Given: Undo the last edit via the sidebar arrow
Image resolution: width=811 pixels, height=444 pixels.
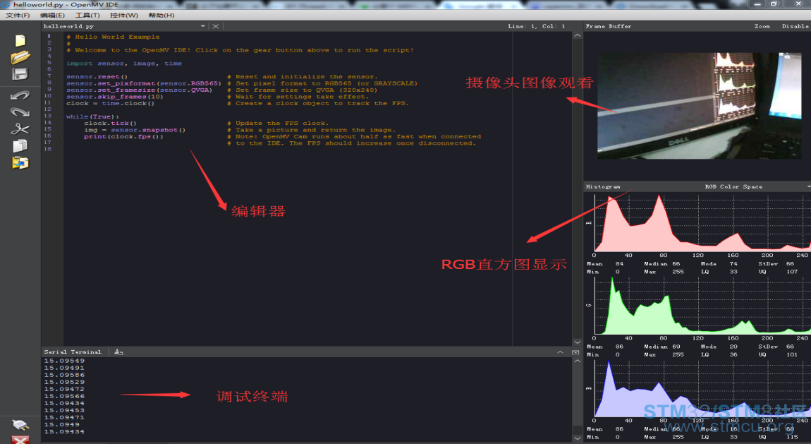Looking at the screenshot, I should 20,95.
